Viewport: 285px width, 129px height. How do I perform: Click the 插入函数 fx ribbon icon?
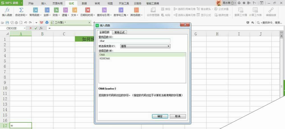pos(7,10)
